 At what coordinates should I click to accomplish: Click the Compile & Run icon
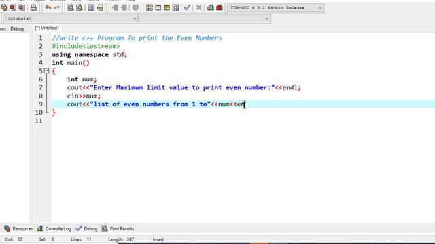coord(167,7)
